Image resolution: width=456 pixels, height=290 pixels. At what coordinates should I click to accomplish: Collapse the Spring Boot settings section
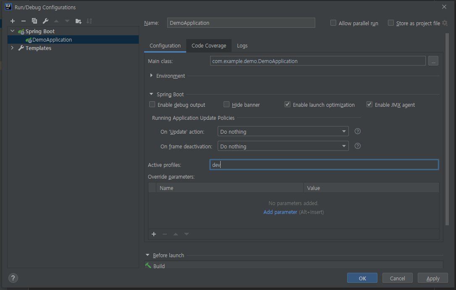coord(151,94)
